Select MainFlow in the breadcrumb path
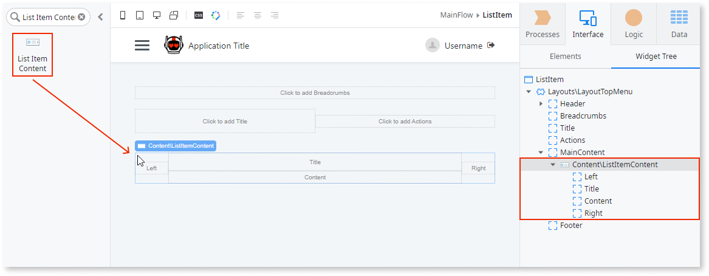Image resolution: width=709 pixels, height=276 pixels. [456, 15]
